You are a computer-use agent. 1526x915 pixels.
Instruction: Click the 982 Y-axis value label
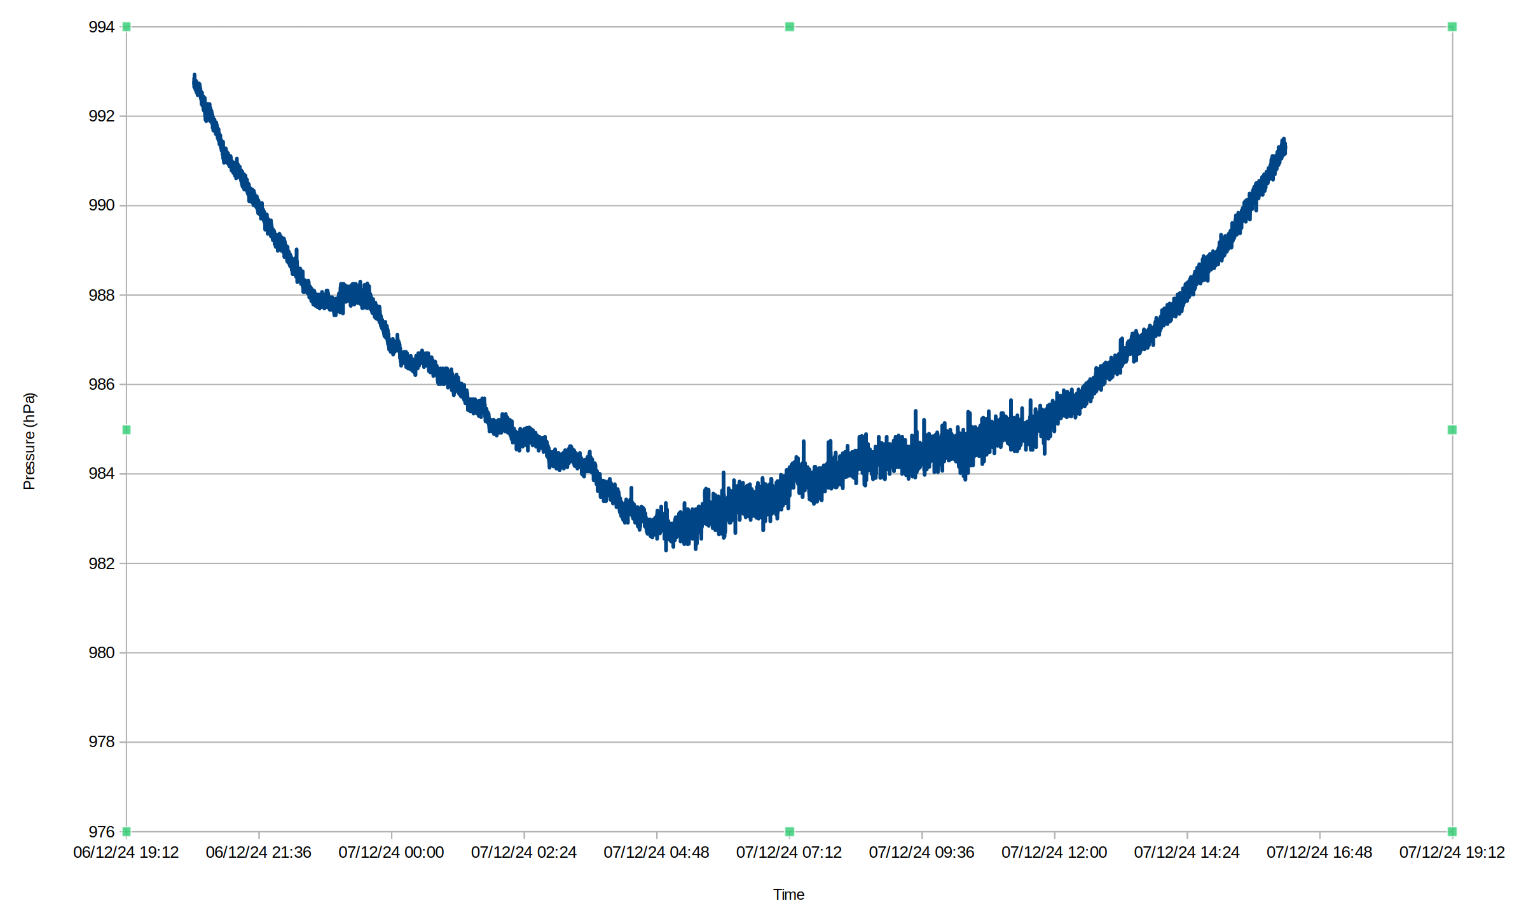point(101,564)
